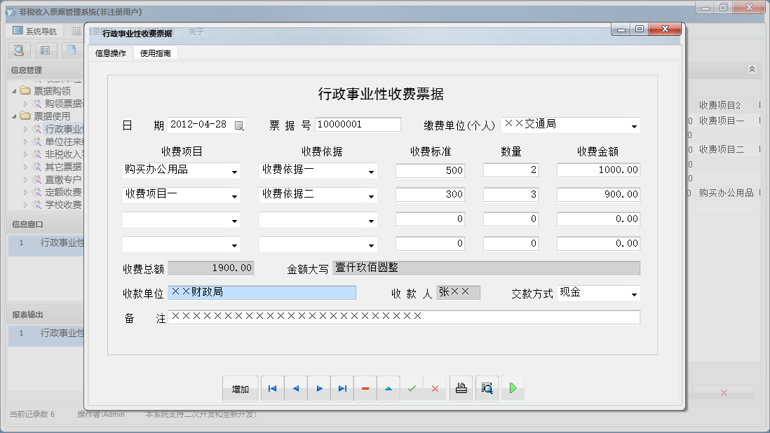Open the third row 收费项目 dropdown
This screenshot has width=770, height=433.
click(234, 221)
